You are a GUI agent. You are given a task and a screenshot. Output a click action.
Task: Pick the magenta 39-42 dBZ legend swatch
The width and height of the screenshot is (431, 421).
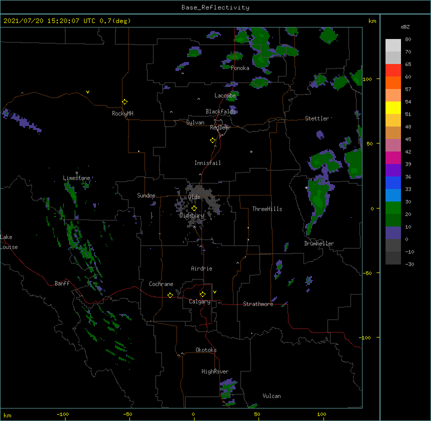tap(393, 157)
